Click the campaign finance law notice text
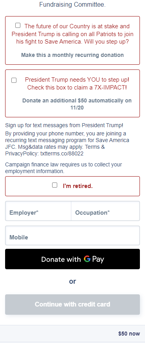Image resolution: width=145 pixels, height=343 pixels. [63, 168]
